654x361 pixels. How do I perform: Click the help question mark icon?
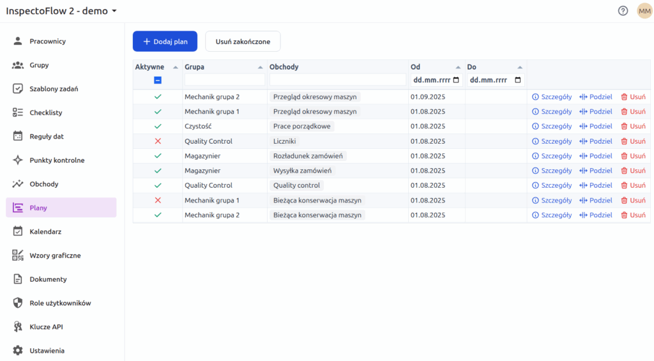[623, 11]
